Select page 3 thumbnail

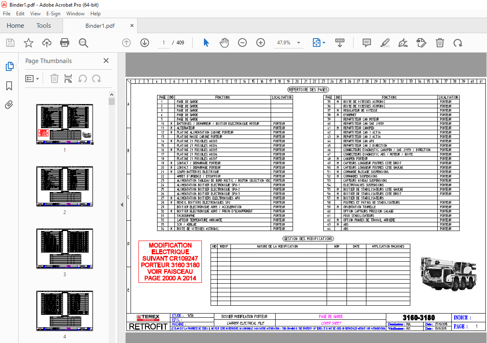click(x=65, y=248)
